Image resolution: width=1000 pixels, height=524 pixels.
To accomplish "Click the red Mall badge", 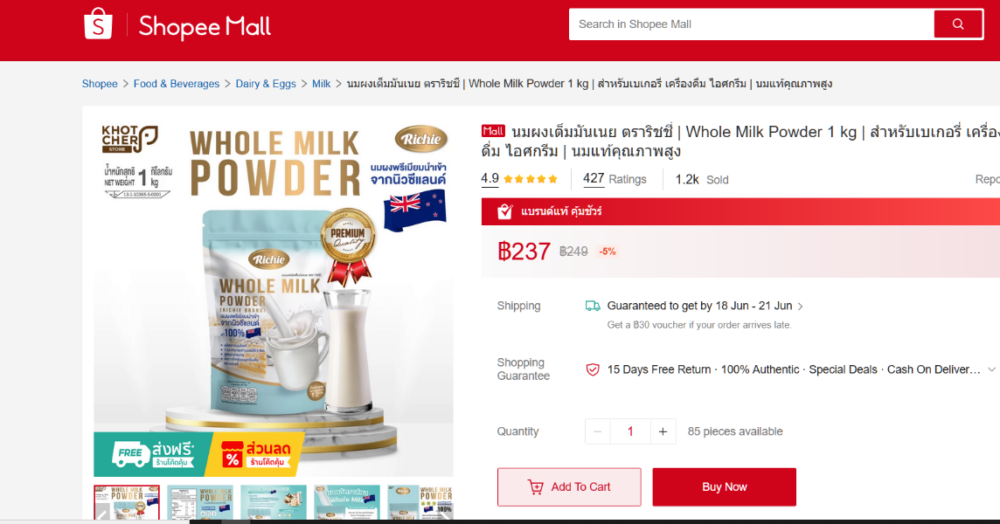I will 493,131.
